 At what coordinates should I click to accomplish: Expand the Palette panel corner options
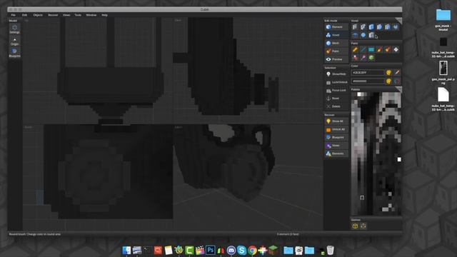(399, 89)
